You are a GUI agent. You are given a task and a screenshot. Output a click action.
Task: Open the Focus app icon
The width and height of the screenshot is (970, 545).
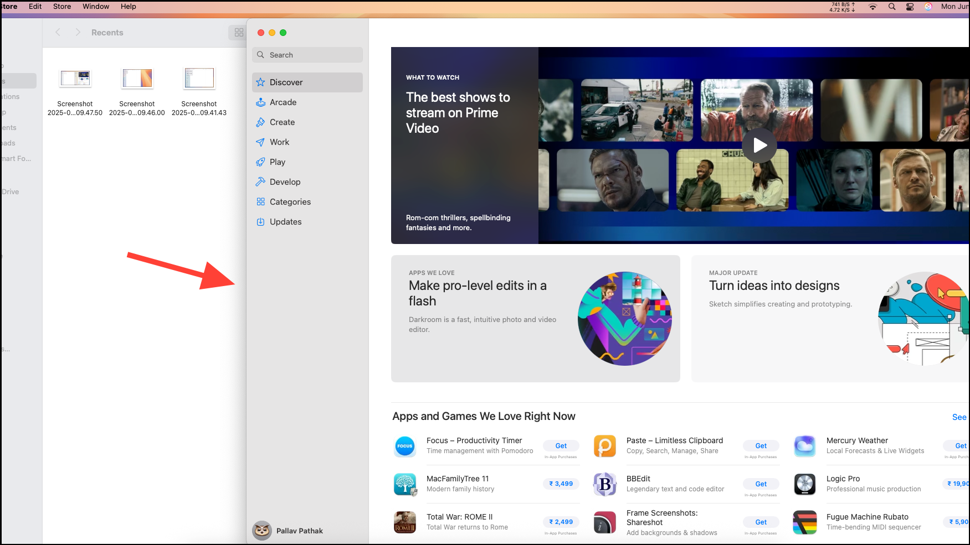pyautogui.click(x=405, y=446)
